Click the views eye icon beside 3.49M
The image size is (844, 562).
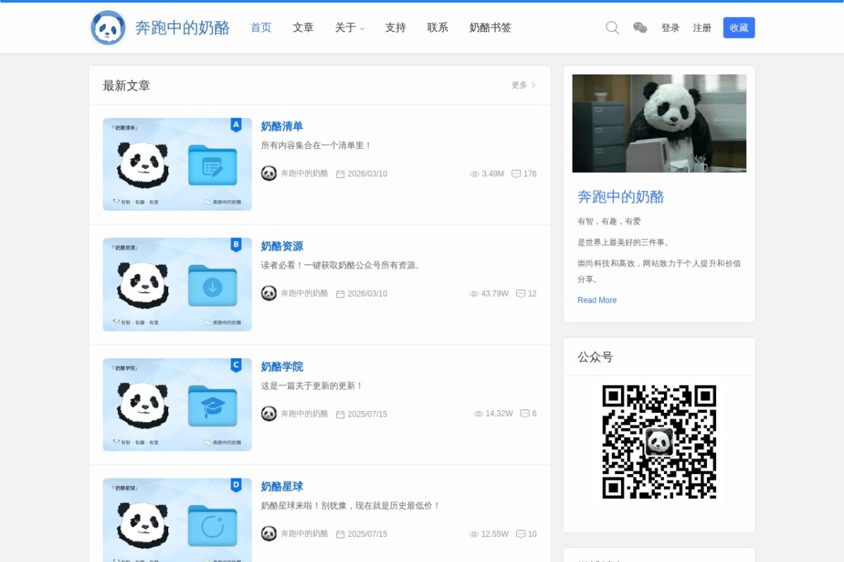coord(474,174)
